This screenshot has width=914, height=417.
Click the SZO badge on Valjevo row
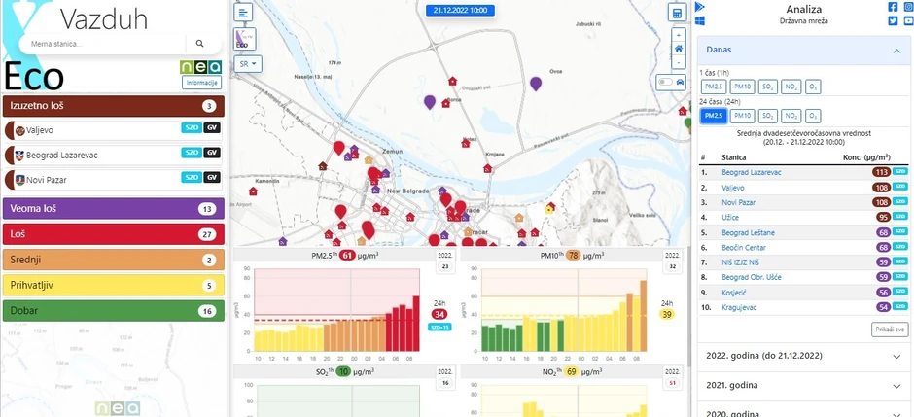point(191,128)
